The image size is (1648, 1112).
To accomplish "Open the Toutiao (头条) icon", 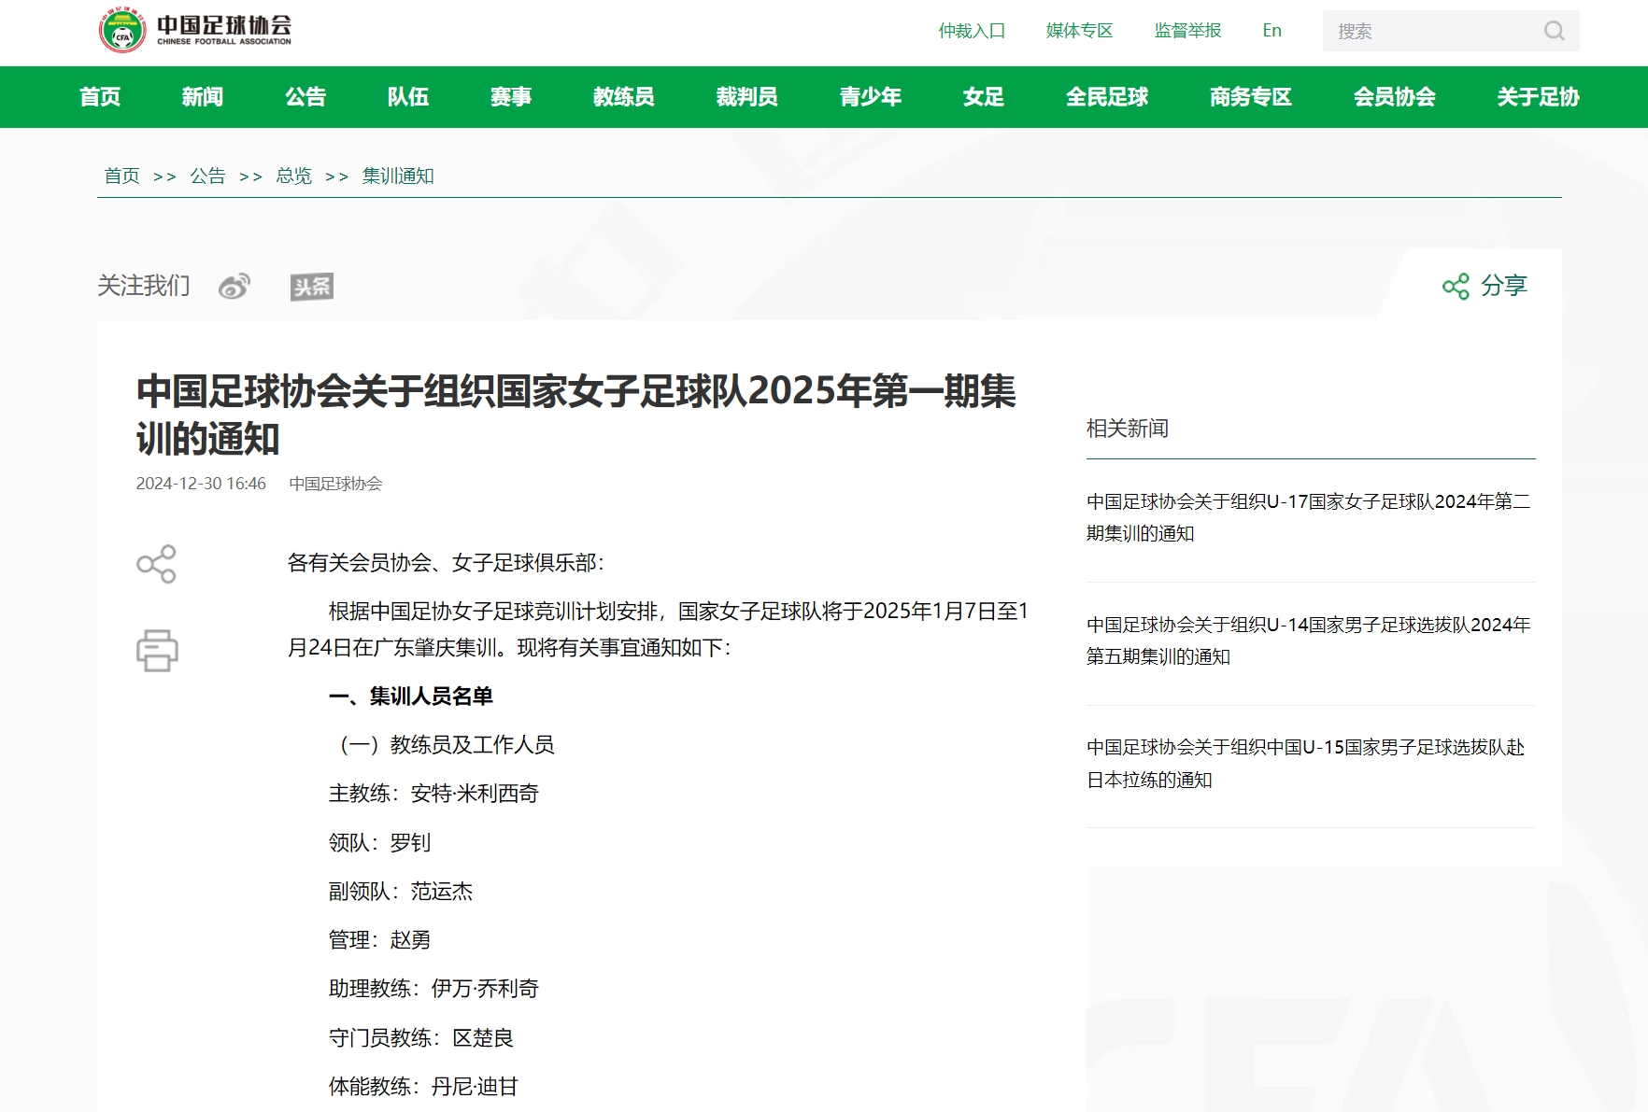I will 312,286.
